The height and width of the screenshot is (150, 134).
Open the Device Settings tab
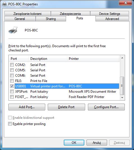[x=110, y=14]
